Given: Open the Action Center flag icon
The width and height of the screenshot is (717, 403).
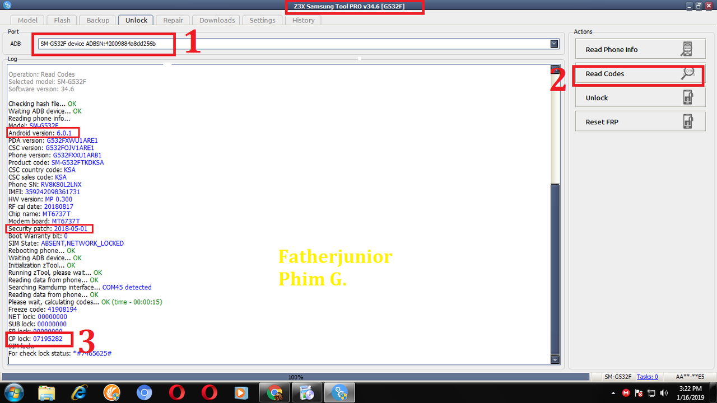Looking at the screenshot, I should [x=639, y=392].
